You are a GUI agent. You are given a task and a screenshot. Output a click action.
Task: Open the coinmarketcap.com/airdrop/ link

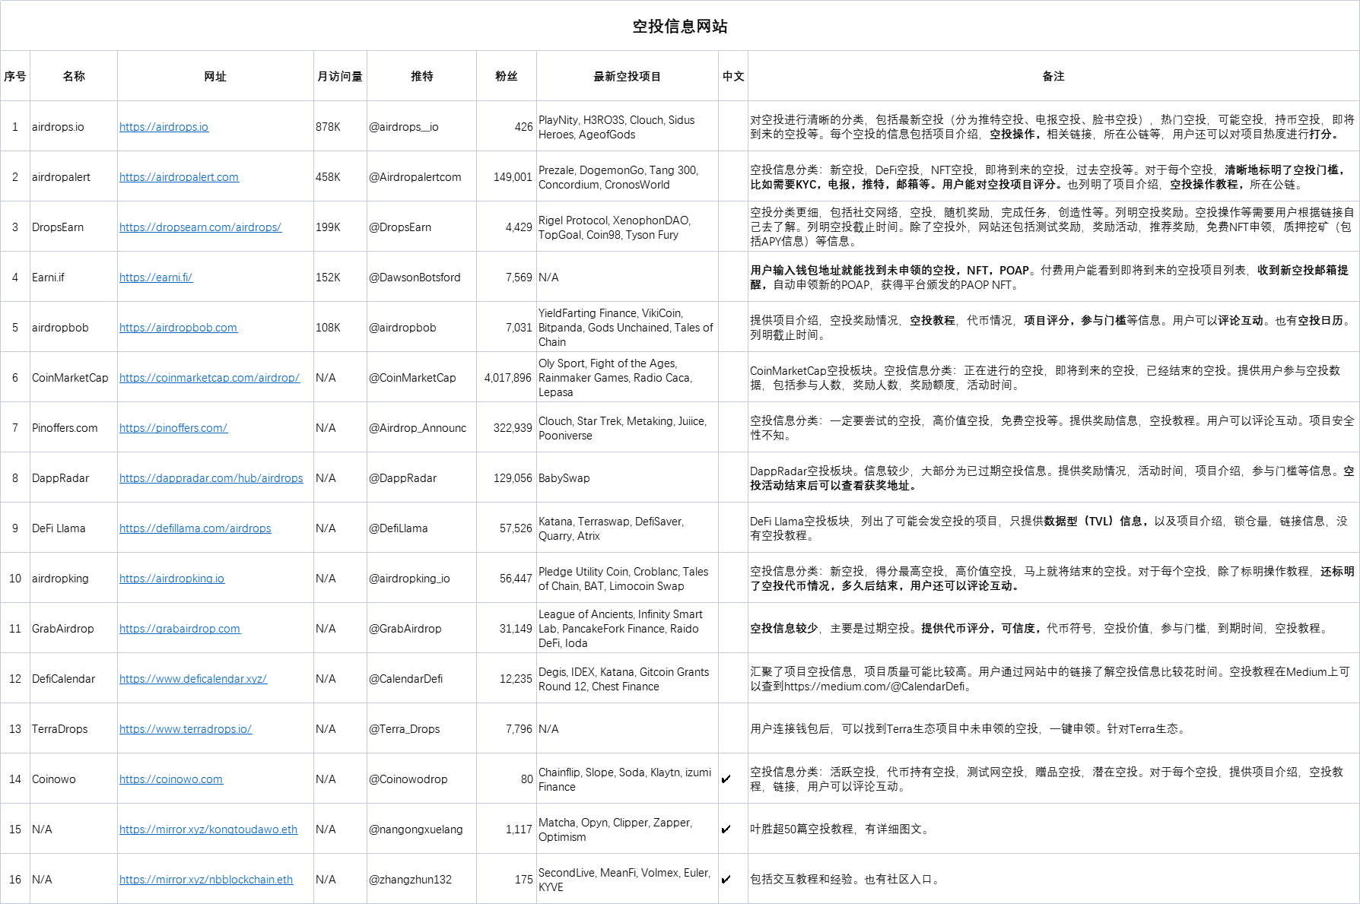[x=209, y=378]
